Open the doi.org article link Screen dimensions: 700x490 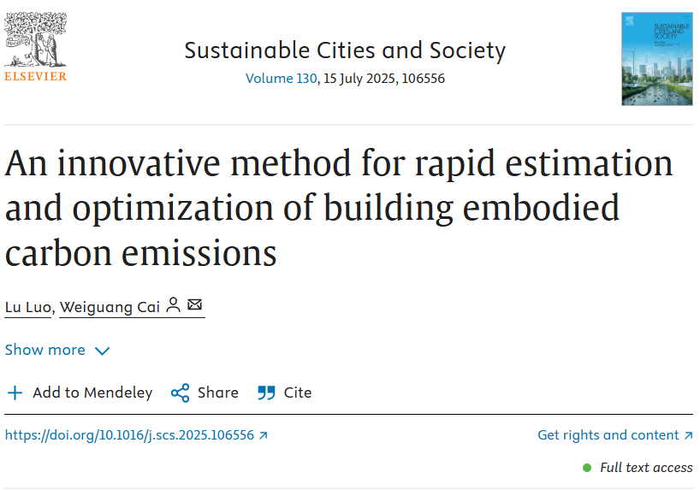(129, 435)
